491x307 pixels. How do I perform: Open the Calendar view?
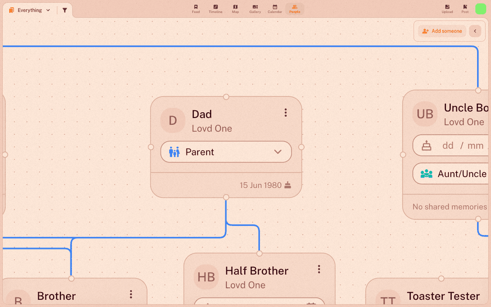275,9
